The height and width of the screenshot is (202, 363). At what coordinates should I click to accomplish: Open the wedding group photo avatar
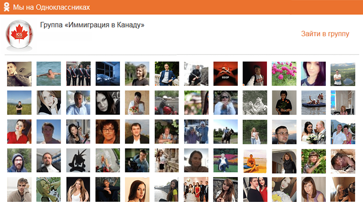(196, 189)
